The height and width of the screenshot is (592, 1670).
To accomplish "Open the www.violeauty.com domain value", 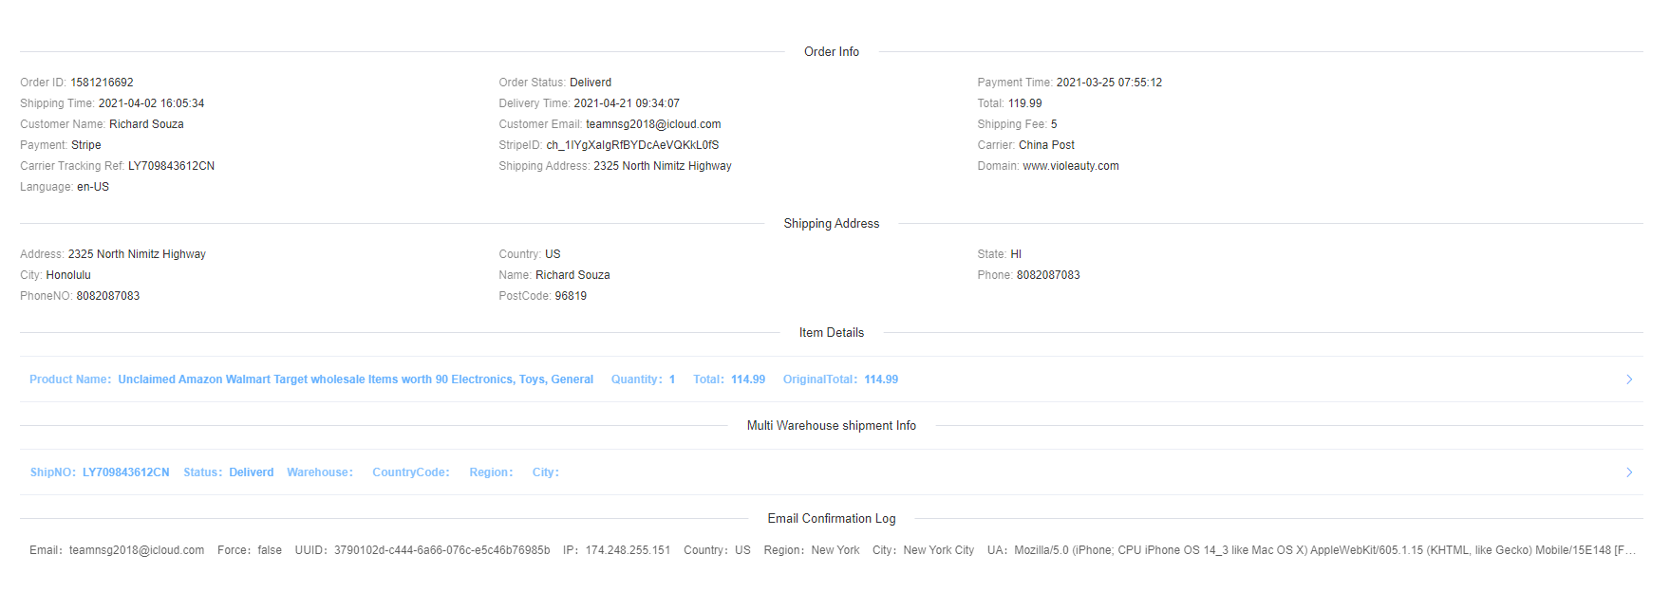I will point(1070,166).
